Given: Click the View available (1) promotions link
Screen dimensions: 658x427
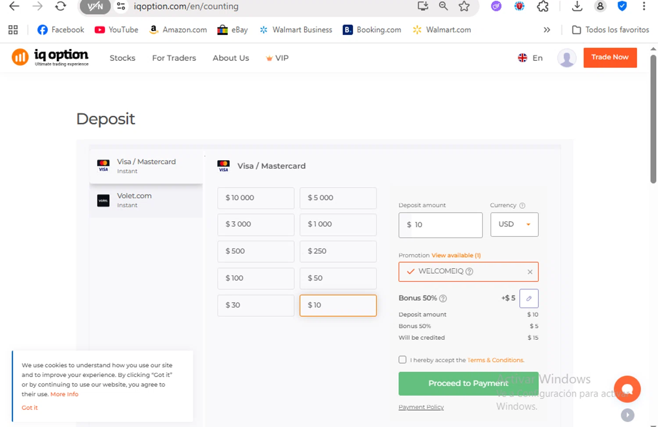Looking at the screenshot, I should [x=456, y=255].
